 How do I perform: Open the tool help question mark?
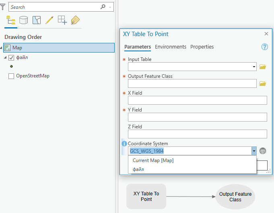click(264, 47)
